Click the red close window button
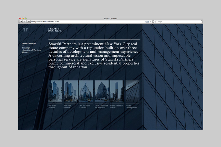The image size is (221, 147). (20, 18)
